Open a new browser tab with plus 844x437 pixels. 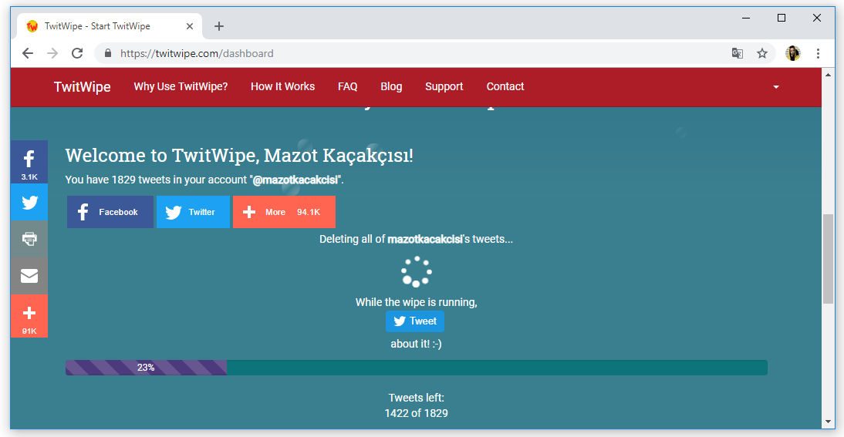[219, 26]
